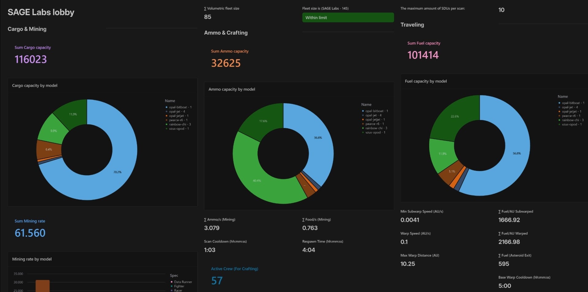Select the 17.6% dark green Ammo donut slice
This screenshot has height=292, width=588.
tap(263, 121)
